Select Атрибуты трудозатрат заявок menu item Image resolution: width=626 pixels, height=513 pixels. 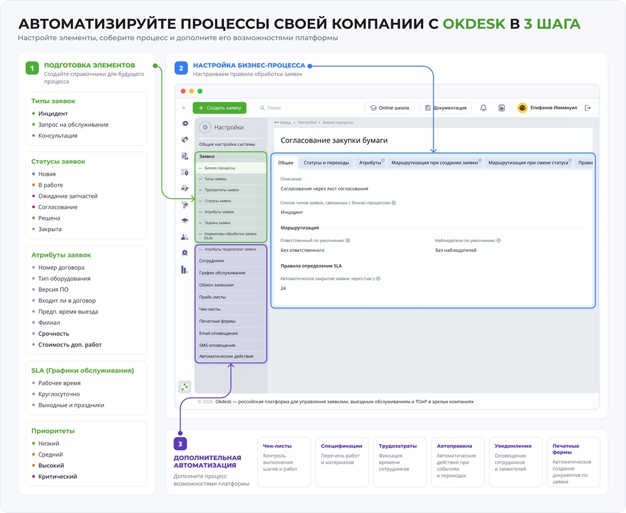click(231, 250)
